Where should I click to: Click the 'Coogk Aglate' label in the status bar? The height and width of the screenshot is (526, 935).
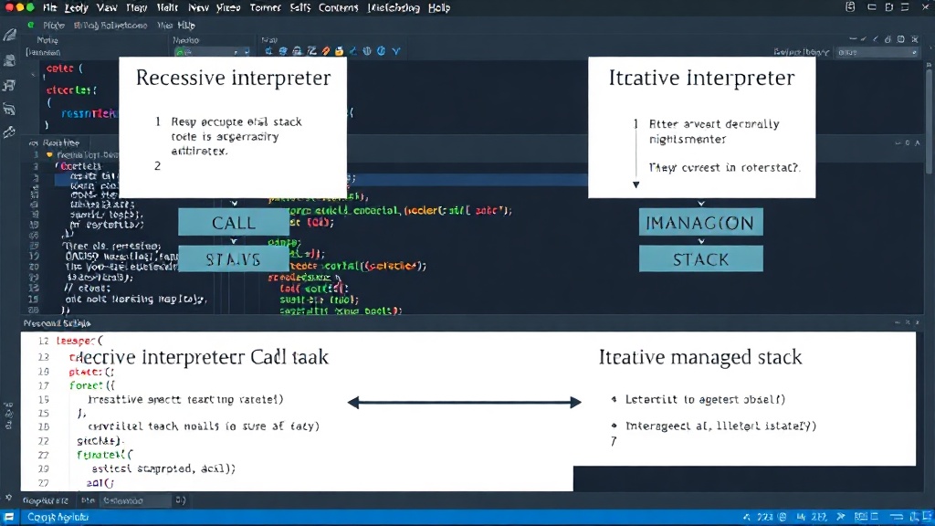pyautogui.click(x=58, y=517)
